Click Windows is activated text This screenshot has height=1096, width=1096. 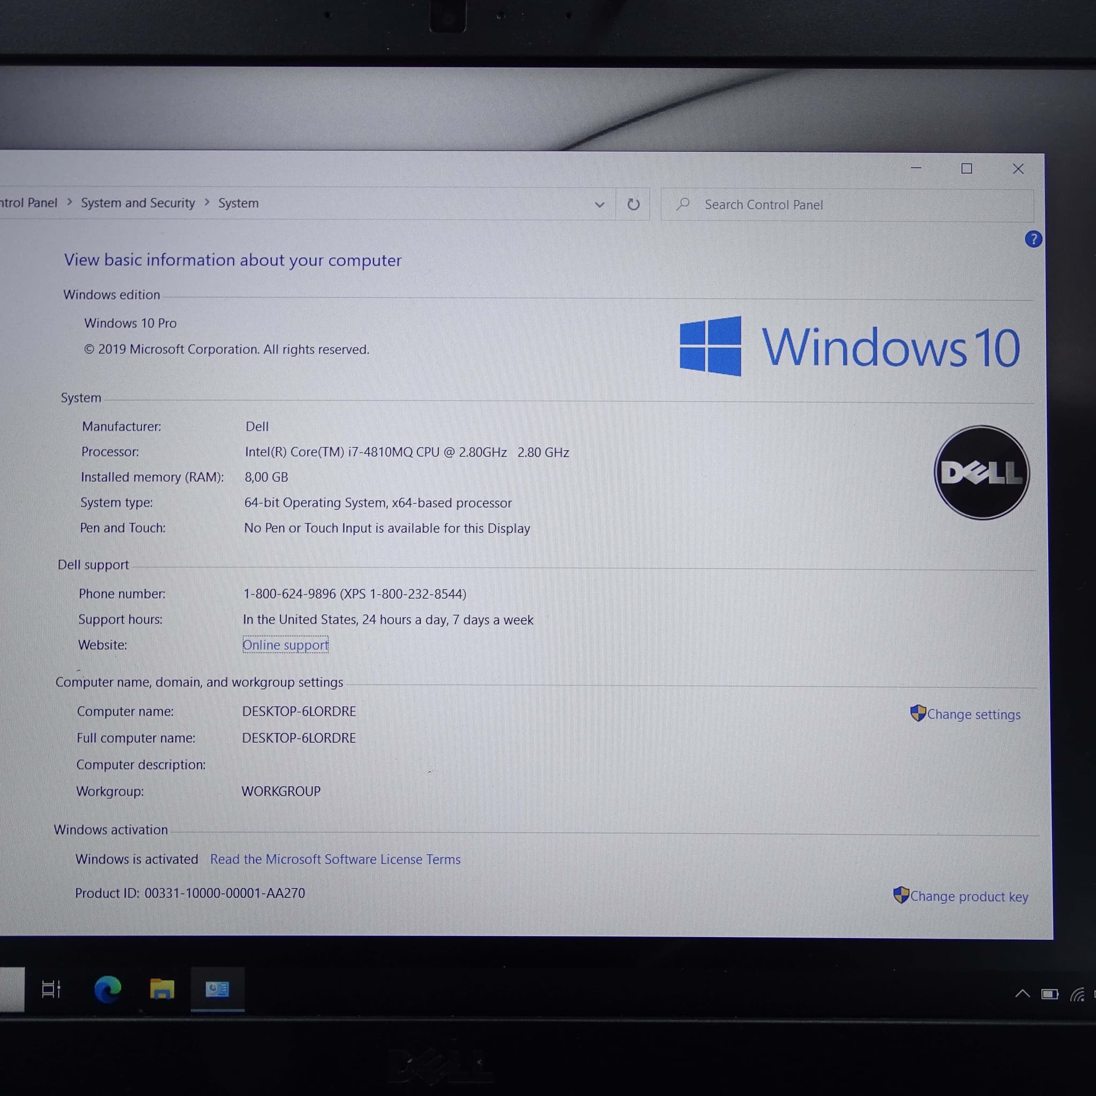[x=136, y=859]
